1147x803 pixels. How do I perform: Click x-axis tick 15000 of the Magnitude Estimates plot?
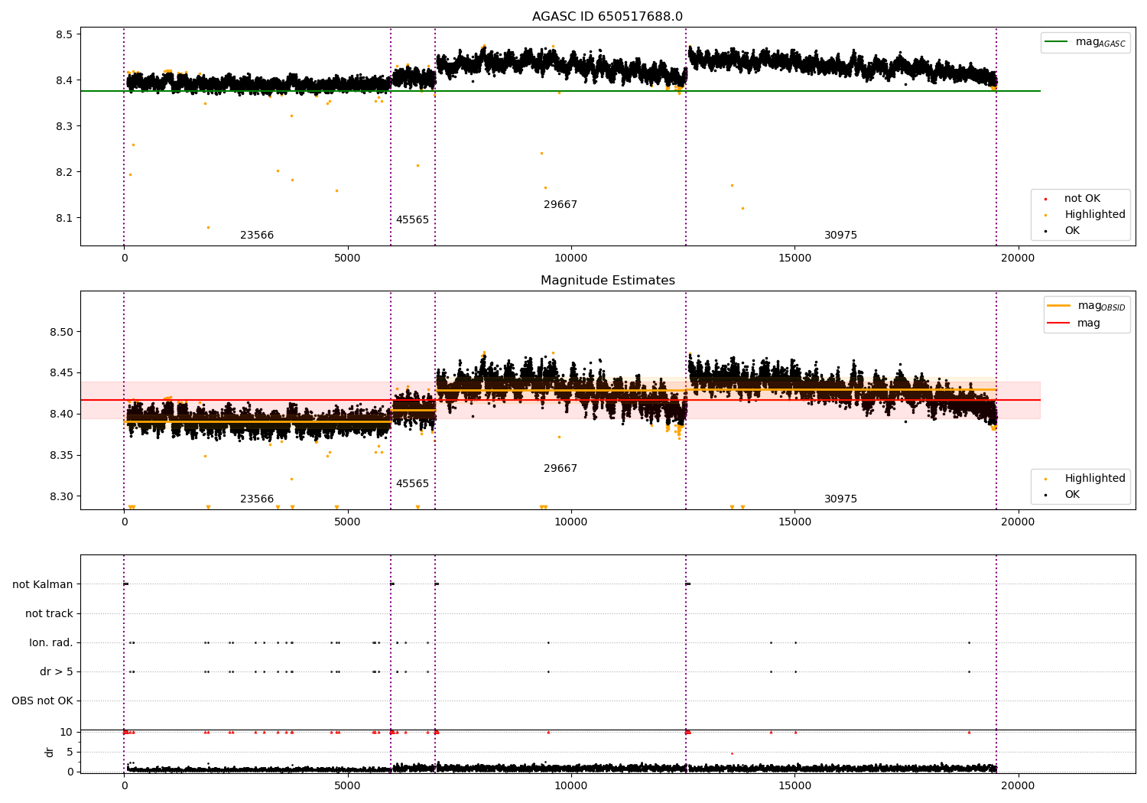(x=794, y=522)
